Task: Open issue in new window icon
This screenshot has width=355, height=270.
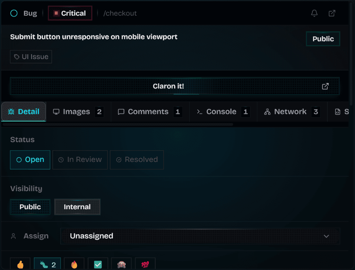Action: [332, 13]
